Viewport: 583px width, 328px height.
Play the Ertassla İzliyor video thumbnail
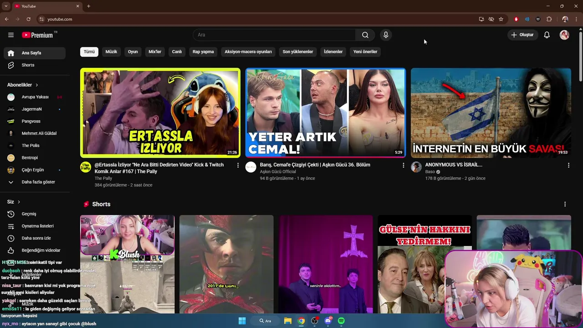click(160, 113)
